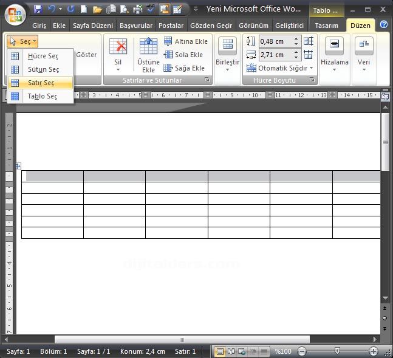Open Word help with the question mark
Screen dimensions: 393x358
tap(384, 24)
